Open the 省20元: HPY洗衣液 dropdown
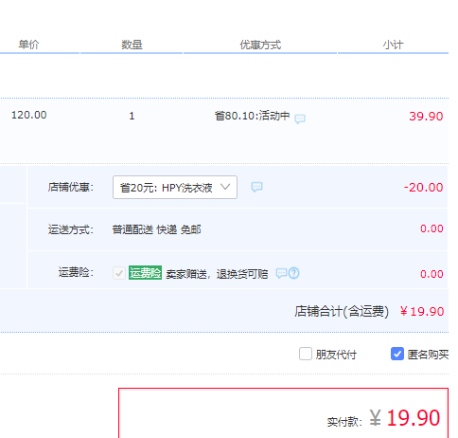This screenshot has width=458, height=438. 175,188
